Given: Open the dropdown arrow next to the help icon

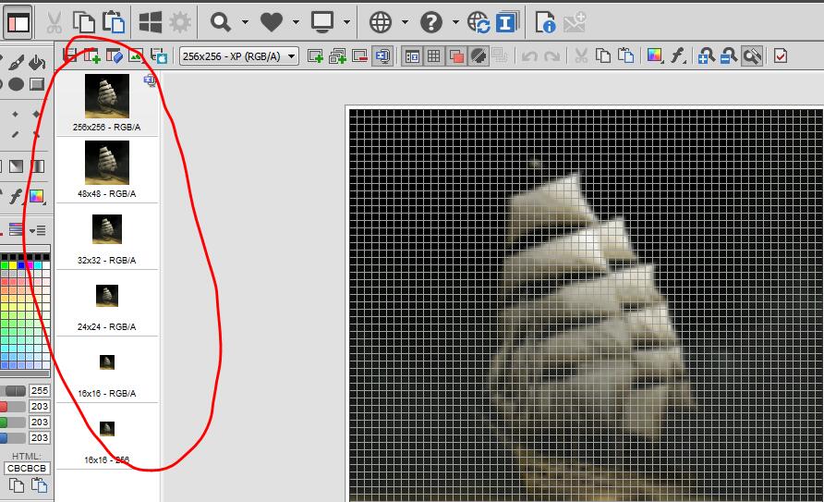Looking at the screenshot, I should tap(455, 22).
